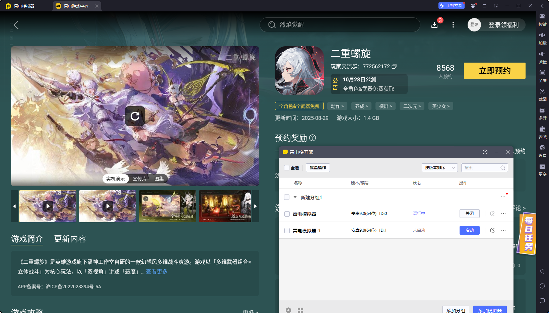Screen dimensions: 549x313
Task: Click the Android back triangle button
Action: (542, 271)
